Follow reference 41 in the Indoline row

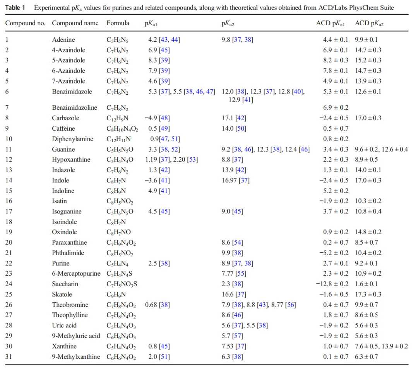[164, 191]
